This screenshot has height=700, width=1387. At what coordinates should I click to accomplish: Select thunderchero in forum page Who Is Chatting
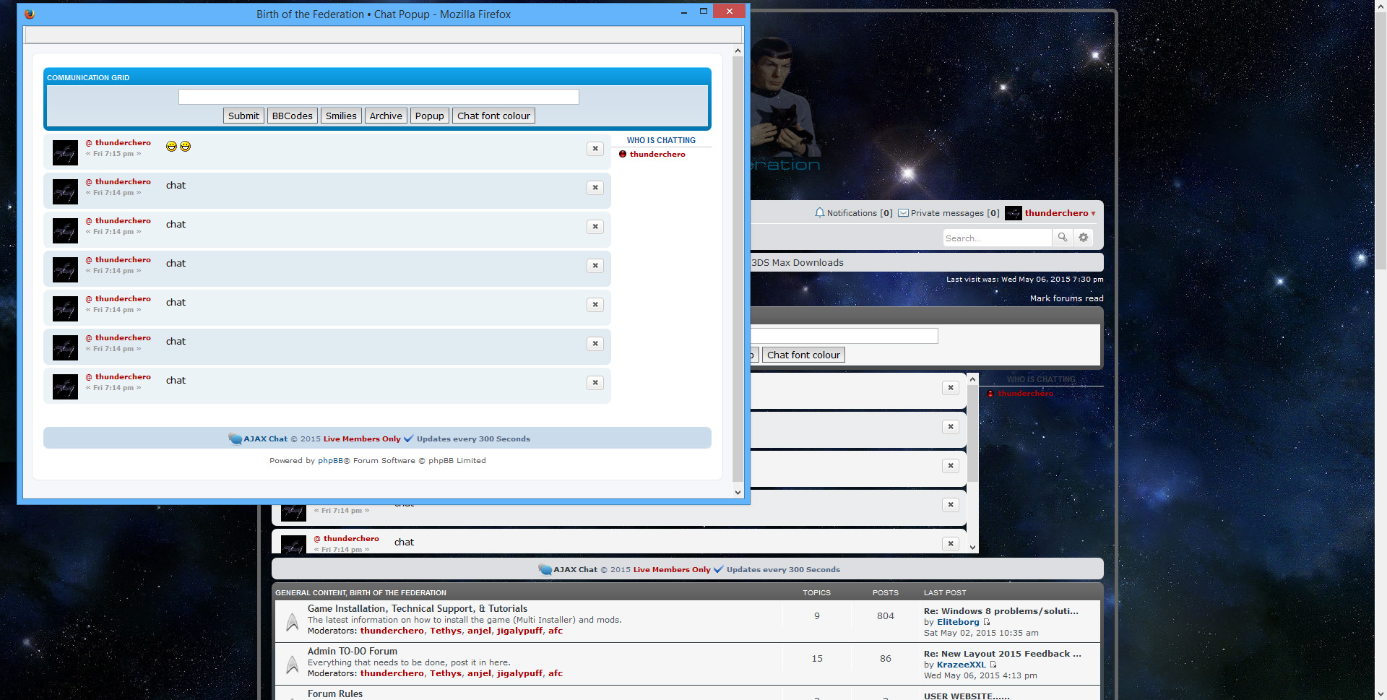[1025, 394]
